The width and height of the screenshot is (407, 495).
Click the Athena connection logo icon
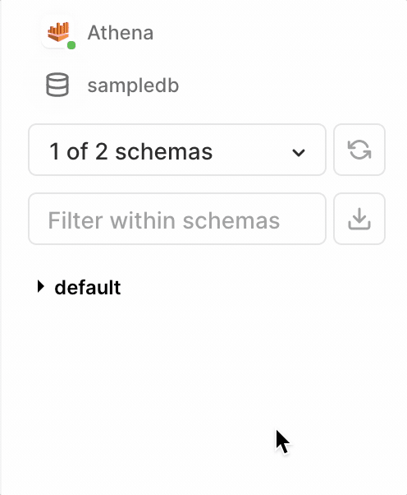click(x=58, y=32)
